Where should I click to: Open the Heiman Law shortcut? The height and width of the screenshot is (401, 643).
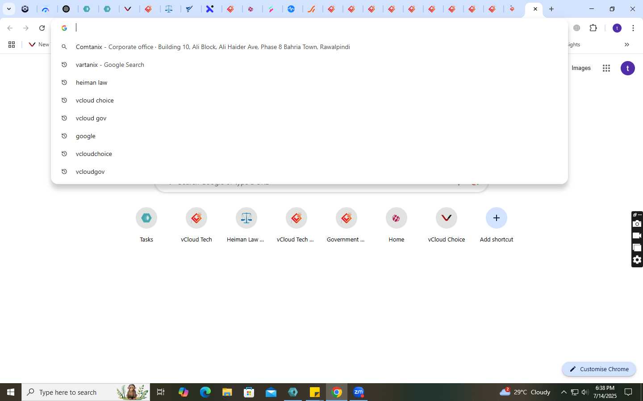coord(246,225)
